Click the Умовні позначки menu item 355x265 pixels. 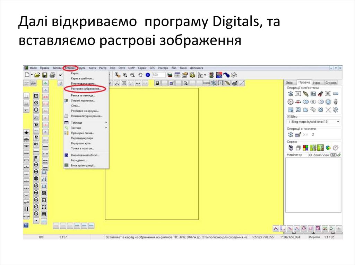(x=83, y=101)
